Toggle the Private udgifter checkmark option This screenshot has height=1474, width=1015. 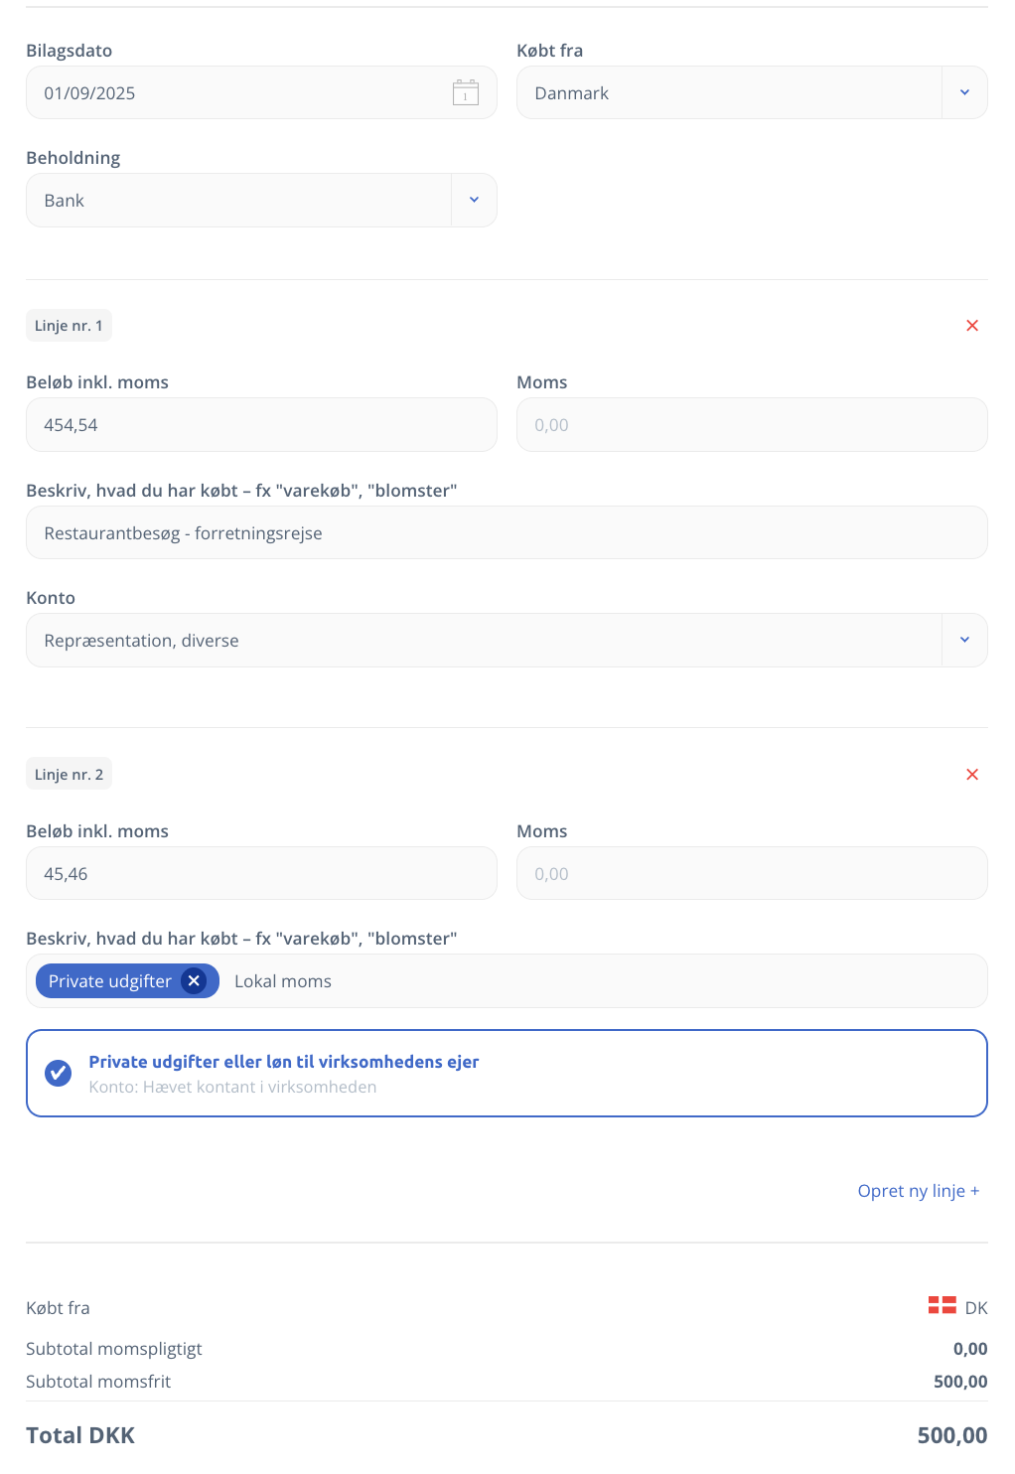(59, 1073)
